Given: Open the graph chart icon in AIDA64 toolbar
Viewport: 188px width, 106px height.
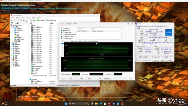Looking at the screenshot, I should tap(27, 20).
